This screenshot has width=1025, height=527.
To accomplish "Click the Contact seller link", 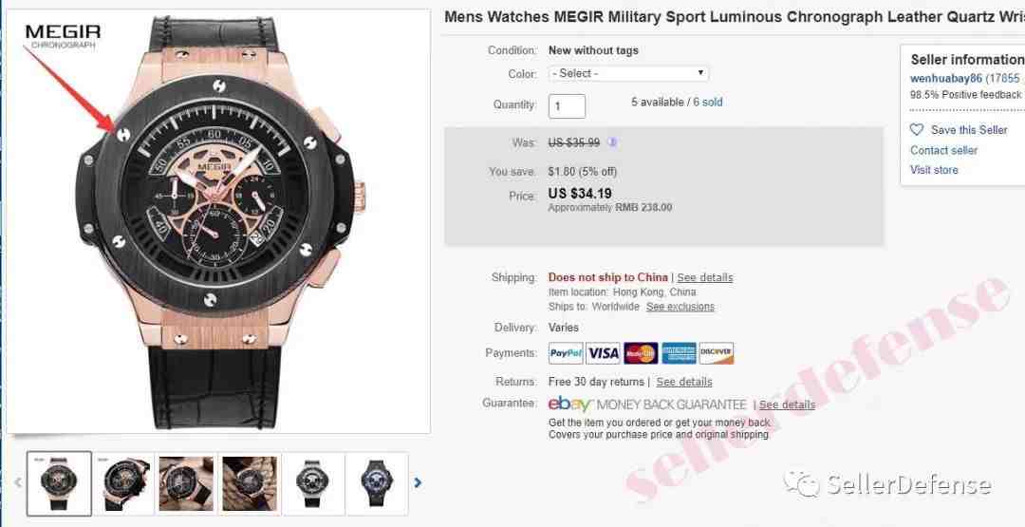I will click(x=944, y=150).
